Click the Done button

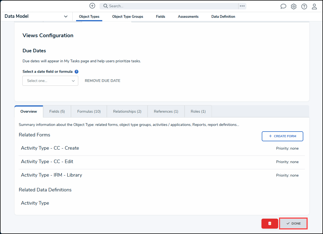[x=293, y=223]
